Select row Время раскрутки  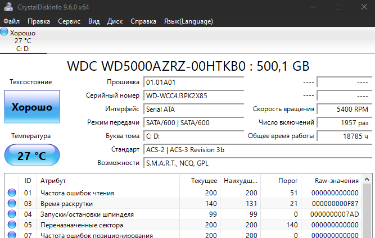[x=183, y=203]
